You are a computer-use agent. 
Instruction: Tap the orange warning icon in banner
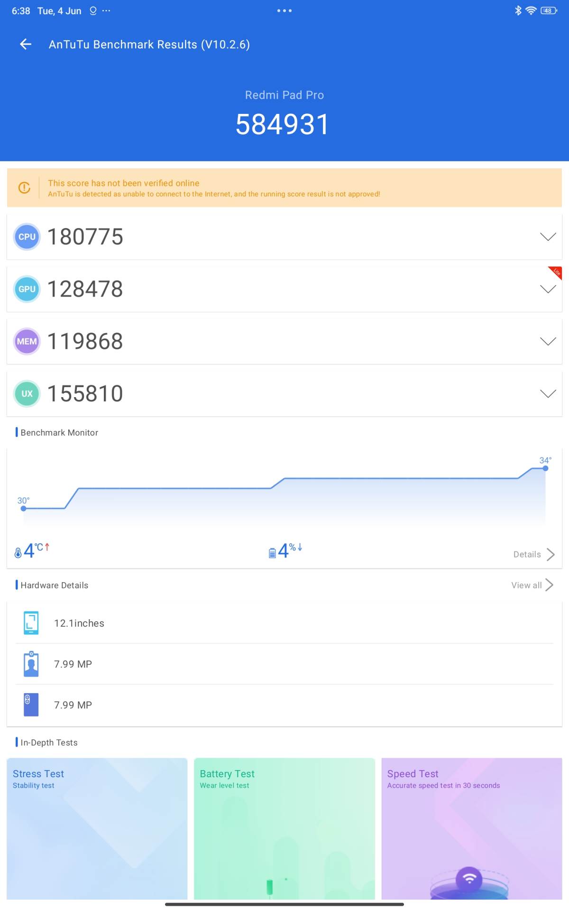pyautogui.click(x=24, y=188)
